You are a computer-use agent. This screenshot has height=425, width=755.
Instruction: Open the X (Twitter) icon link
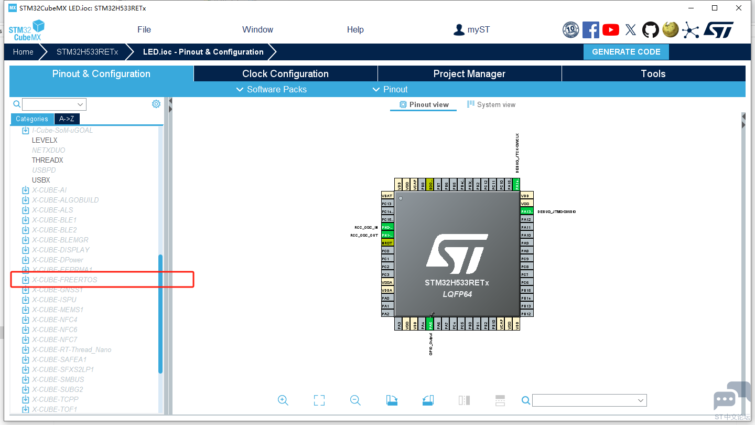(x=631, y=30)
